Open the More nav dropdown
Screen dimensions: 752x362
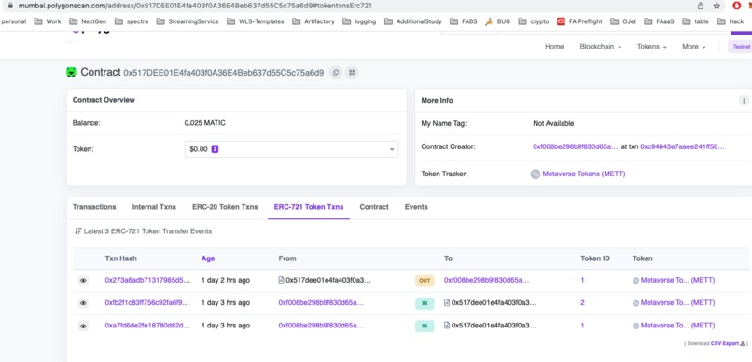point(693,47)
